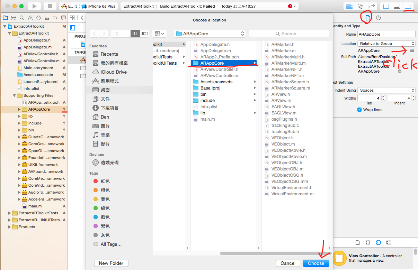The image size is (418, 270).
Task: Show the debug area with bottom pane toggle
Action: (397, 6)
